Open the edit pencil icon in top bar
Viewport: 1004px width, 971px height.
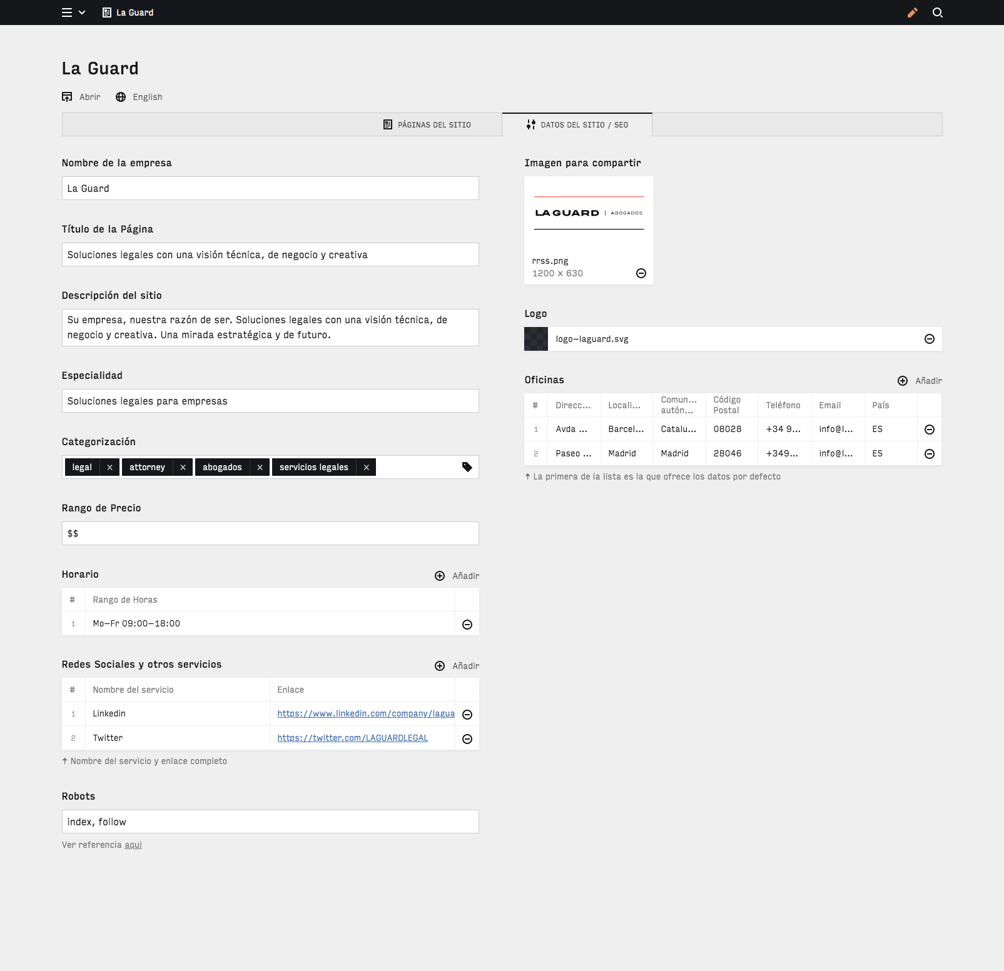912,12
